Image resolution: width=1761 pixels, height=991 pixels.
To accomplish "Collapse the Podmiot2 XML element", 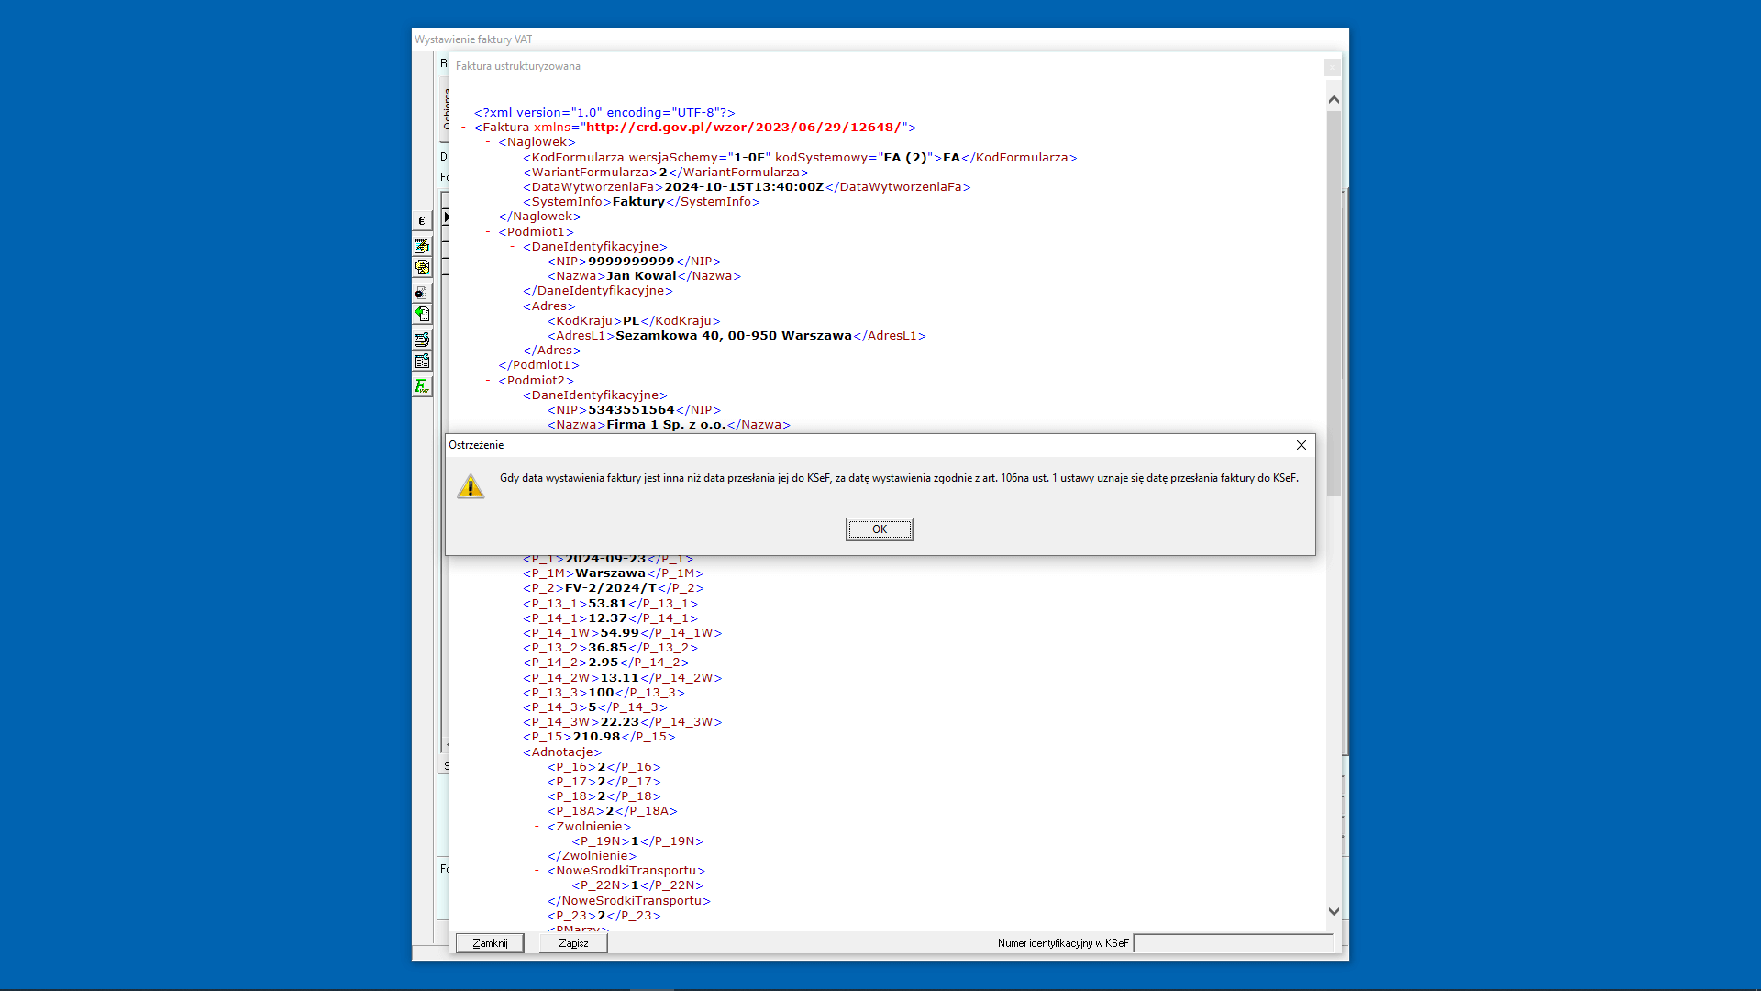I will pyautogui.click(x=486, y=380).
